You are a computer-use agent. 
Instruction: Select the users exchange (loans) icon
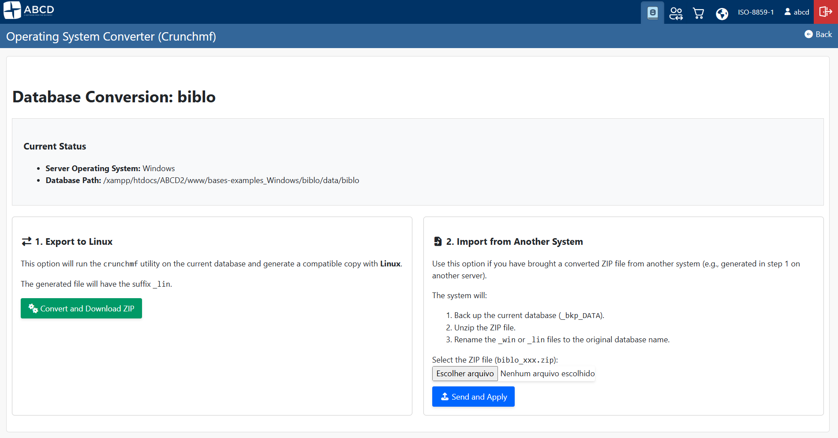(676, 13)
